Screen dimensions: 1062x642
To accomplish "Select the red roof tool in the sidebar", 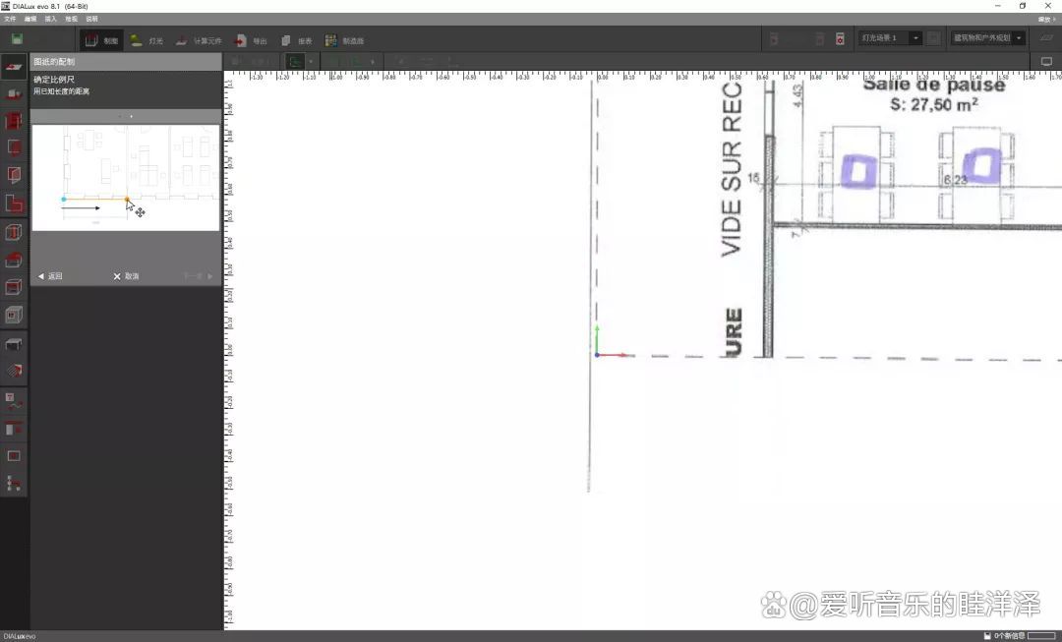I will 14,261.
